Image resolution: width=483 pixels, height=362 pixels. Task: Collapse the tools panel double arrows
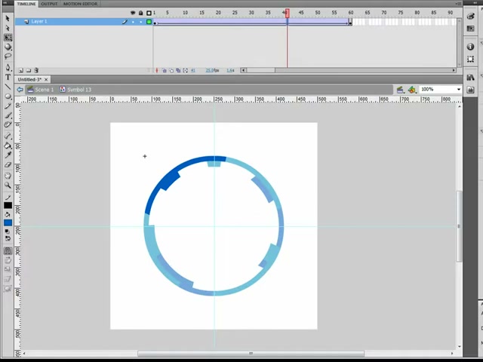[x=5, y=3]
